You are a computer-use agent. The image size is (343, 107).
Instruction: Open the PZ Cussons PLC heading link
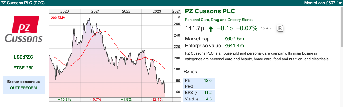(x=210, y=12)
